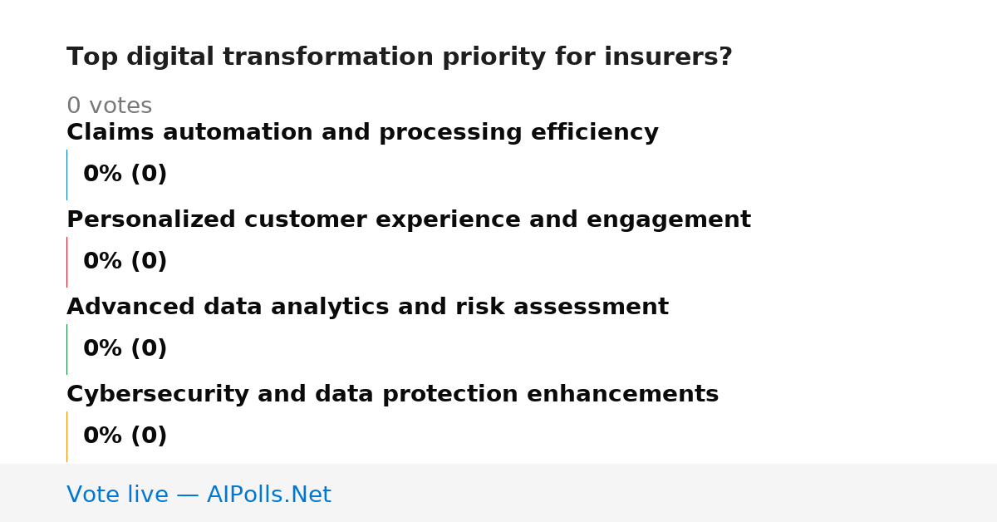The width and height of the screenshot is (997, 522).
Task: Click the green result bar for Advanced analytics
Action: (x=66, y=349)
